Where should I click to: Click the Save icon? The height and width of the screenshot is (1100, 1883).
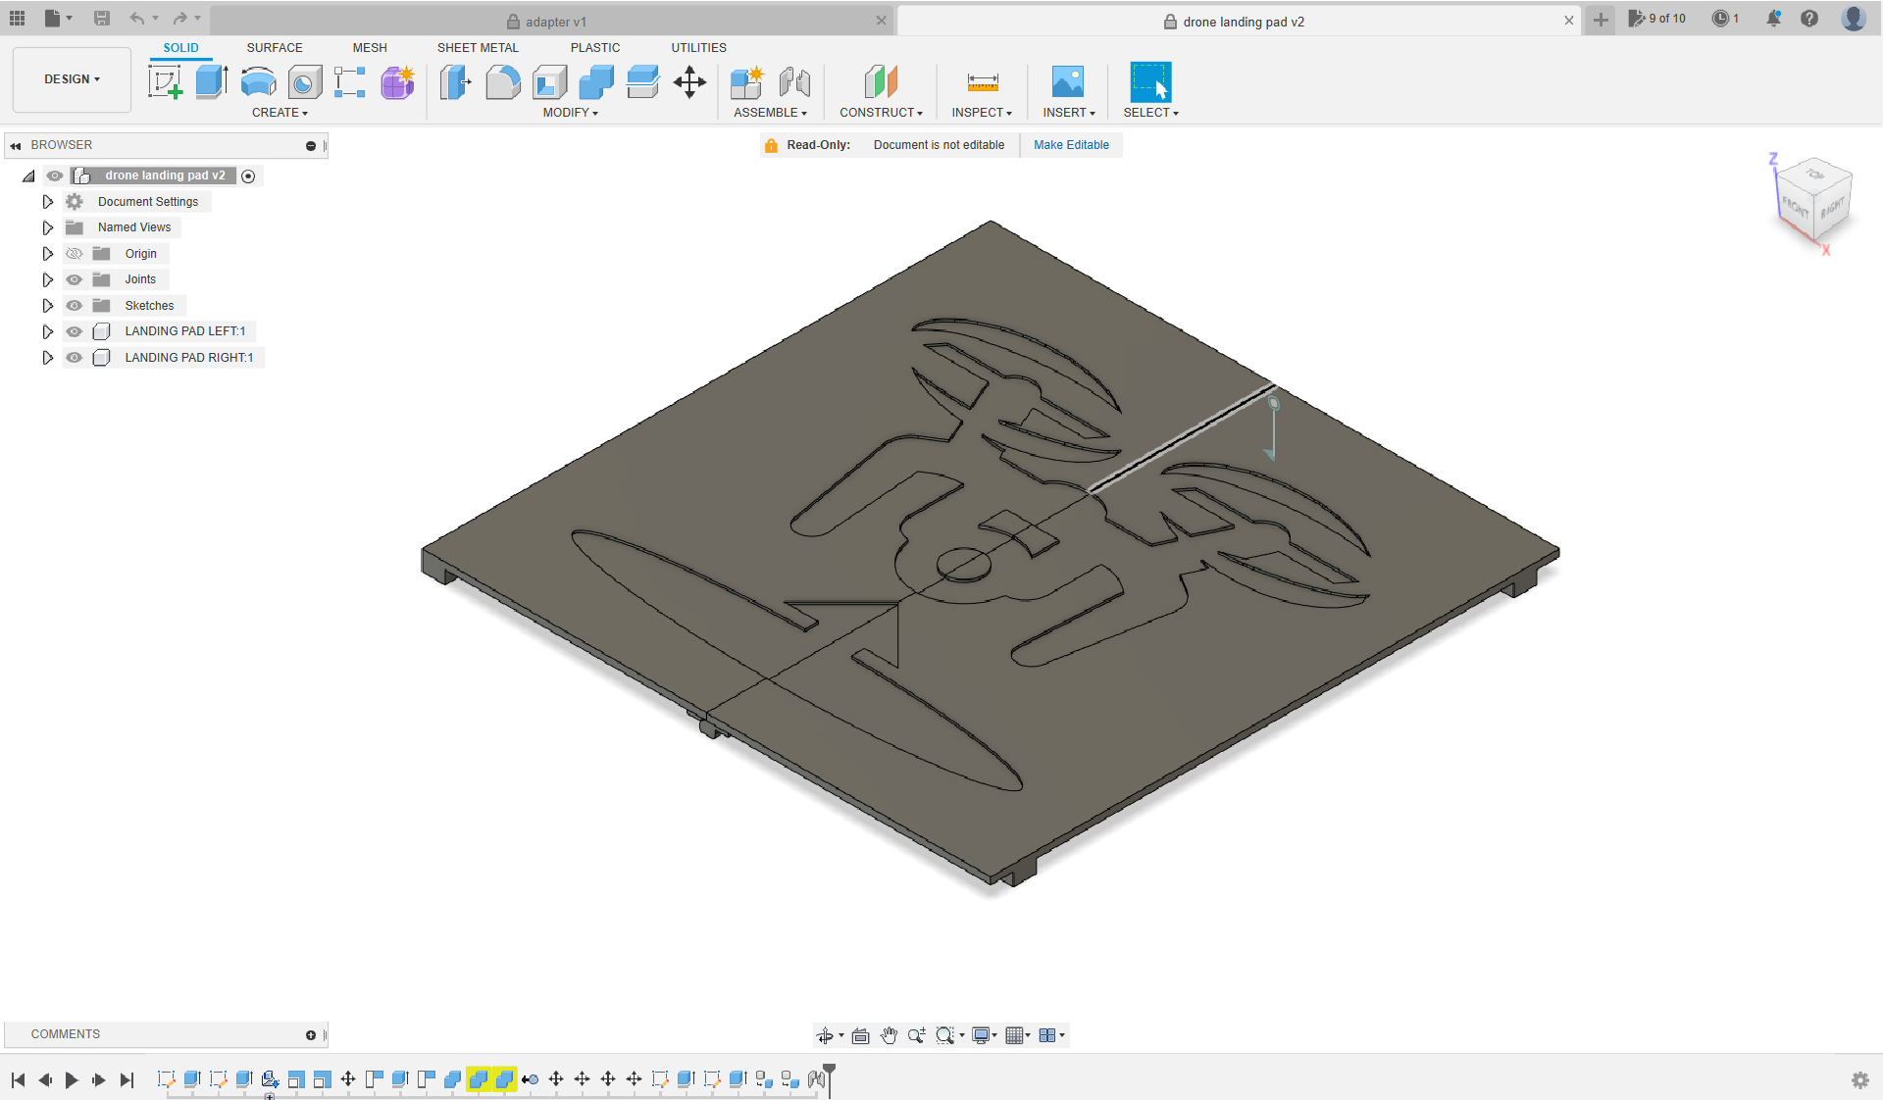pyautogui.click(x=102, y=18)
